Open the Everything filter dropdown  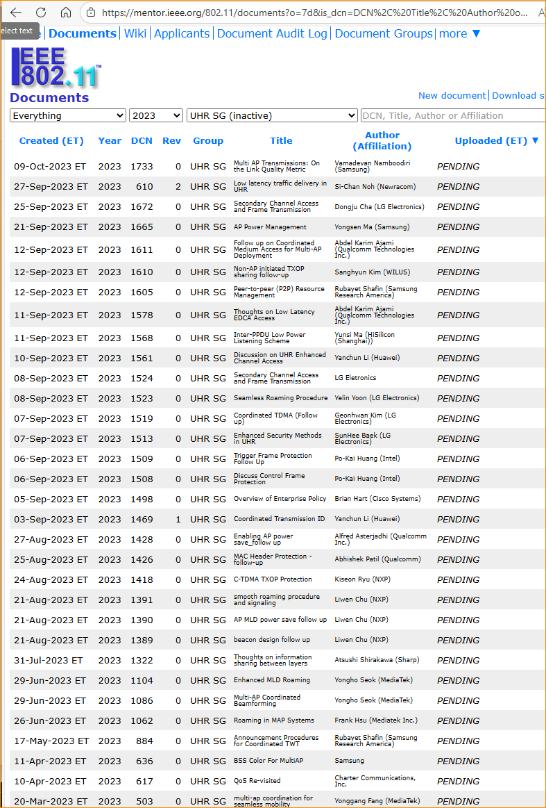[67, 115]
